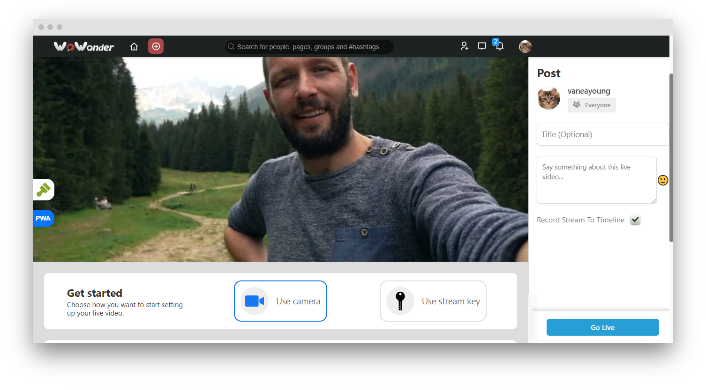The height and width of the screenshot is (390, 706).
Task: Click the magnifier icon in the search bar
Action: point(231,46)
